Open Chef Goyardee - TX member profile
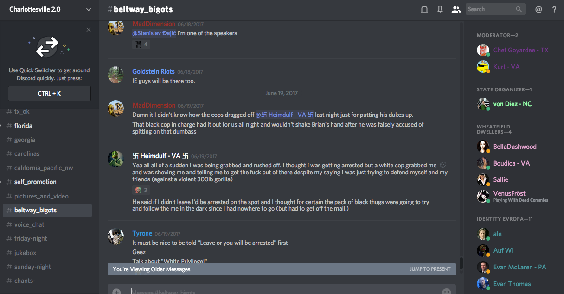 click(520, 50)
